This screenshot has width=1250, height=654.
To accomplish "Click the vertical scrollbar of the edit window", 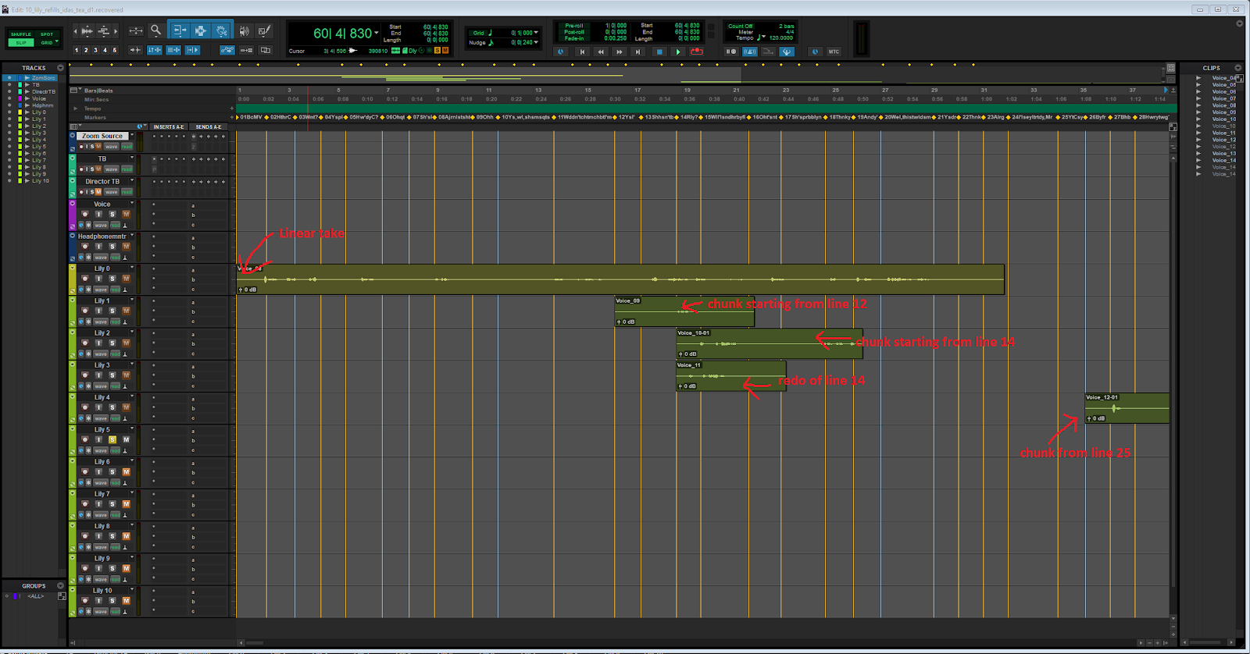I will click(x=1173, y=375).
